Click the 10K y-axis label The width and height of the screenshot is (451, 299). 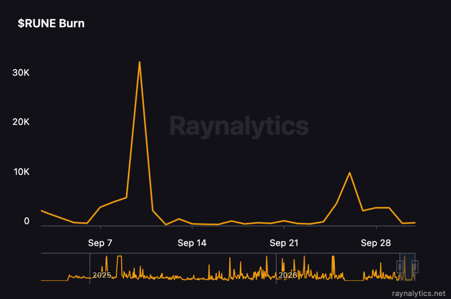[21, 172]
